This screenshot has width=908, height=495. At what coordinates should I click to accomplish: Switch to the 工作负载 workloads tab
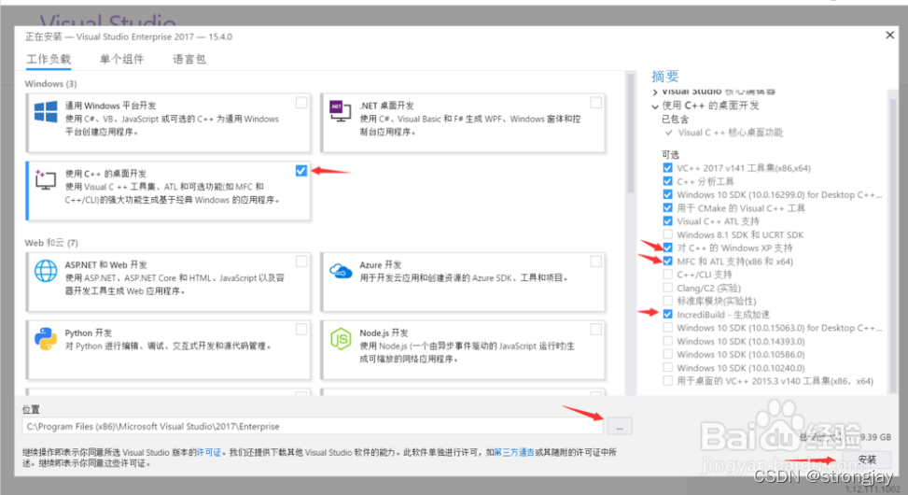click(49, 59)
